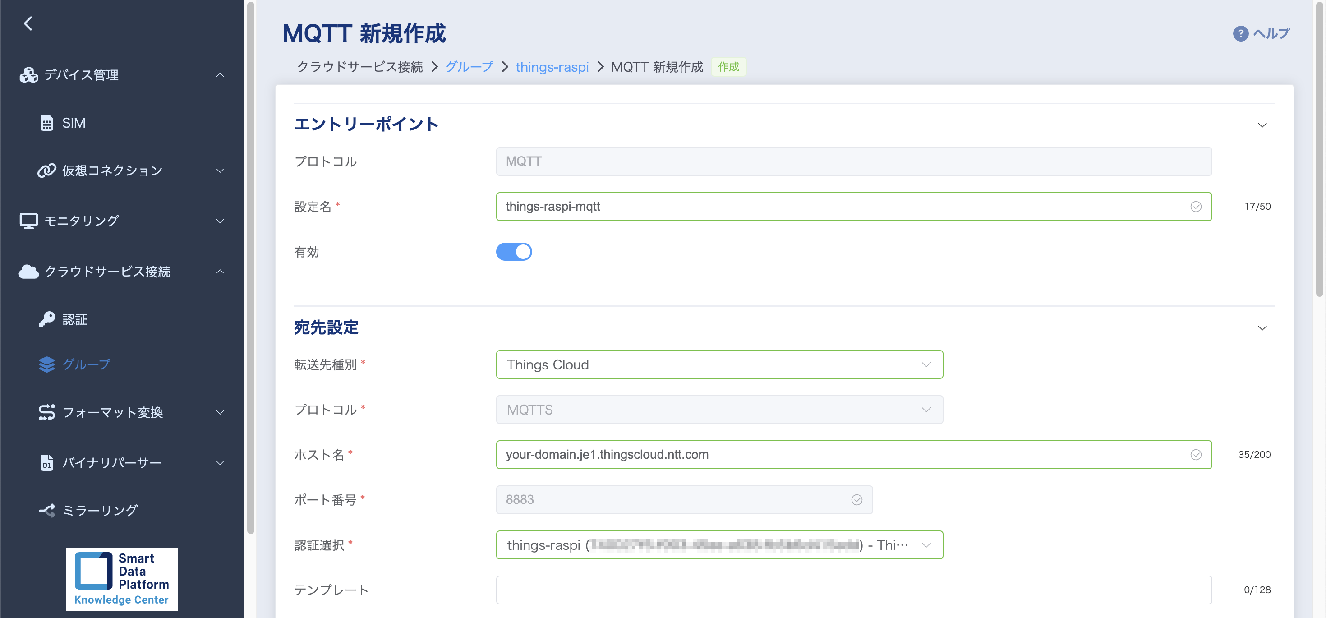Click the 認証 key icon
This screenshot has height=618, width=1326.
[x=47, y=319]
